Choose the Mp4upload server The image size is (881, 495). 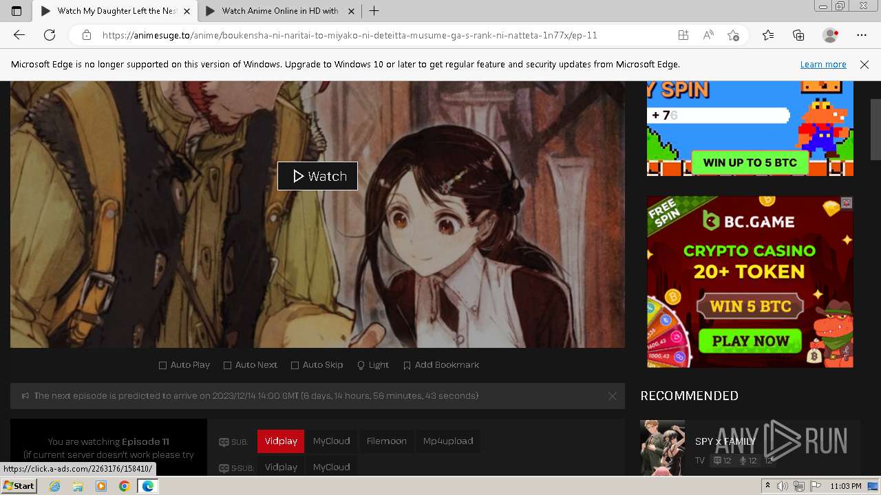(x=448, y=441)
